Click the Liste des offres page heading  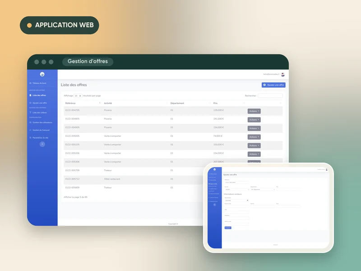tap(74, 85)
